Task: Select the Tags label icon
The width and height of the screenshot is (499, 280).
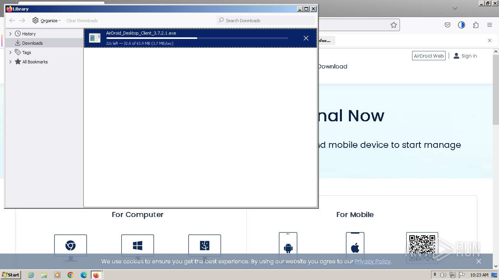Action: [x=18, y=52]
